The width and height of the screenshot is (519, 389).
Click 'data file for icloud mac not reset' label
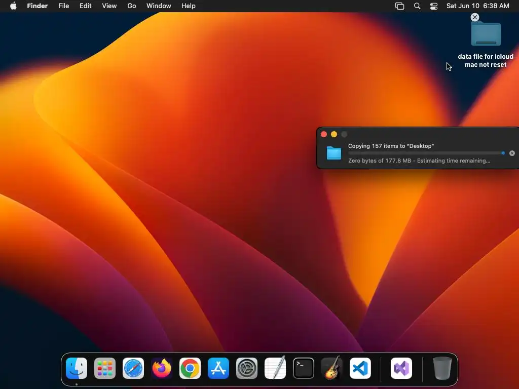click(486, 61)
